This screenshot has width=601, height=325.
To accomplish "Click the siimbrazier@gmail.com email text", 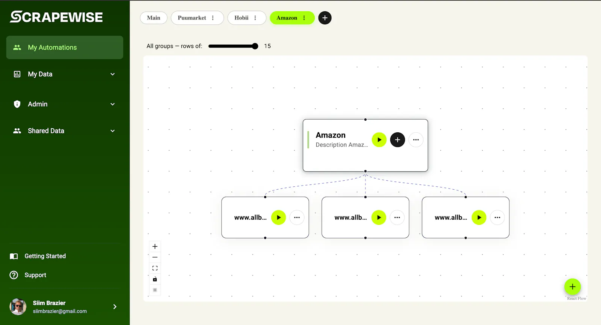I will coord(60,311).
